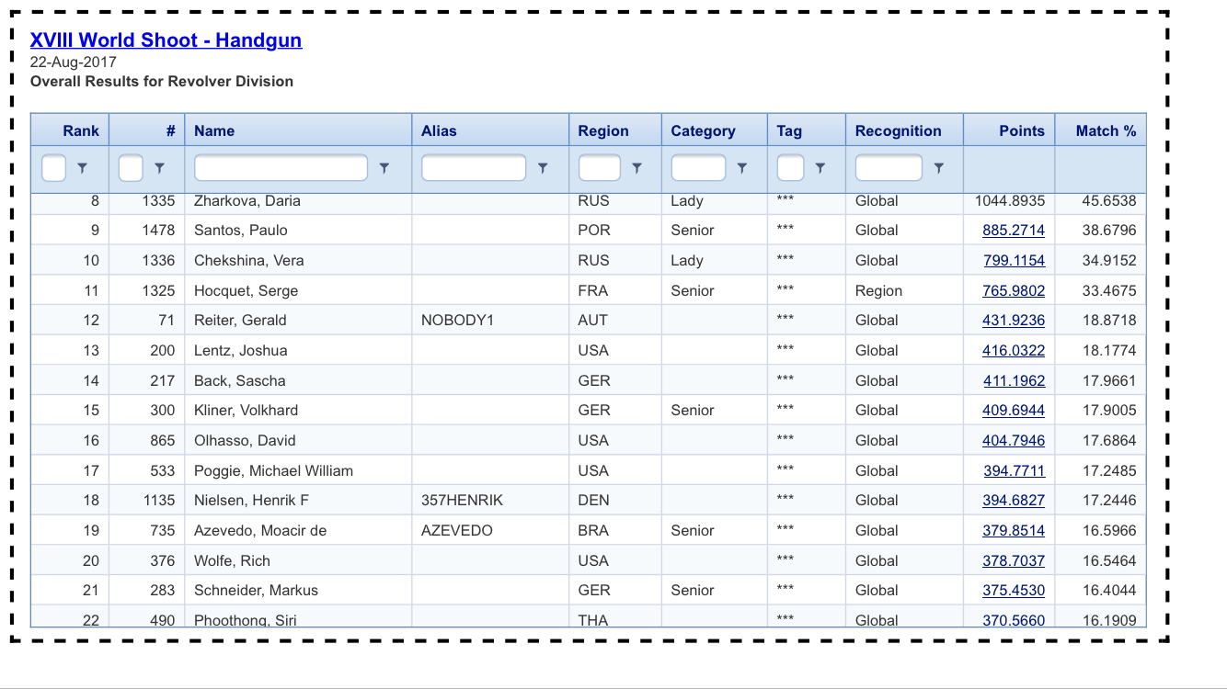Image resolution: width=1227 pixels, height=689 pixels.
Task: Click the Region column filter icon
Action: click(x=636, y=168)
